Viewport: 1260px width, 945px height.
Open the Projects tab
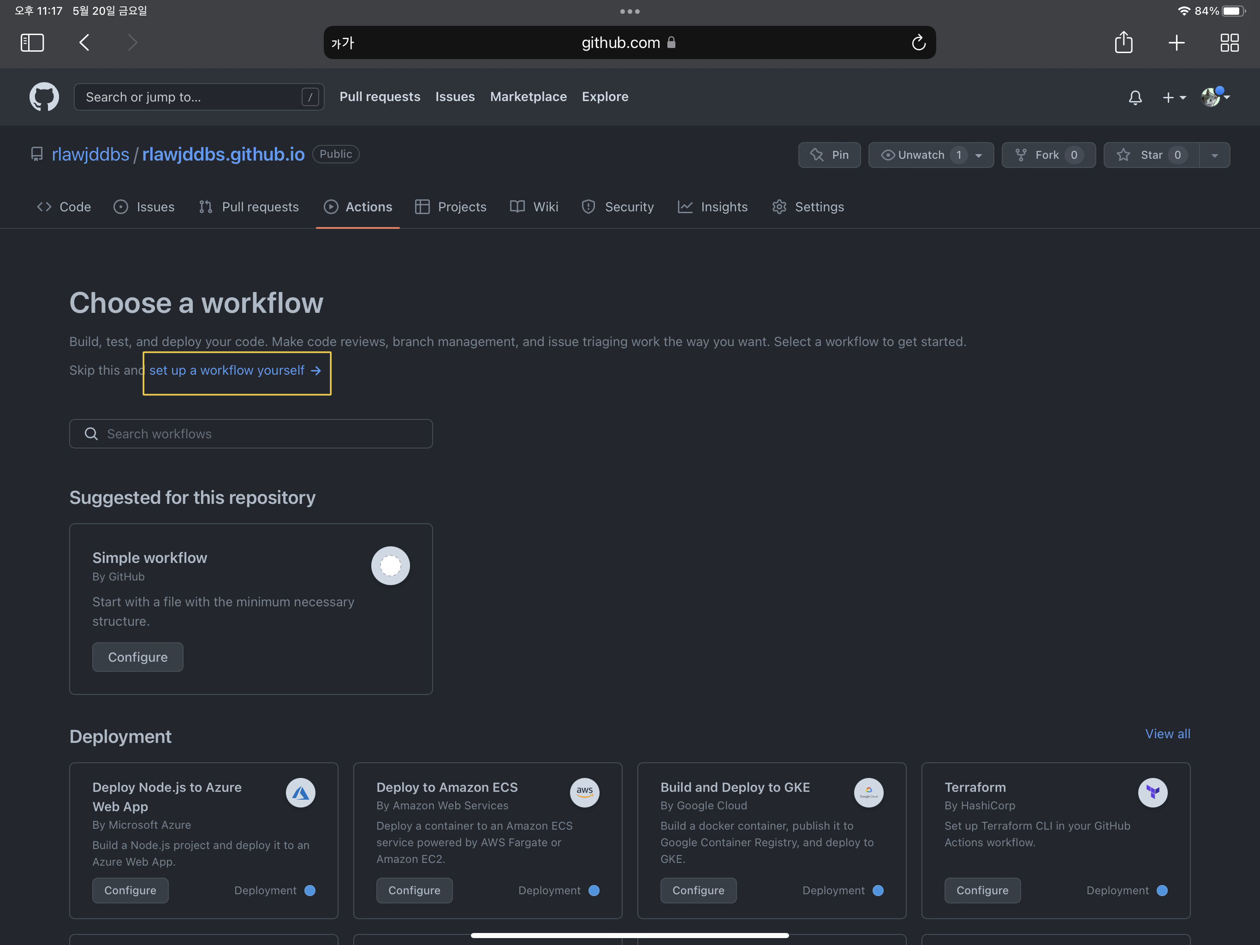click(x=451, y=207)
